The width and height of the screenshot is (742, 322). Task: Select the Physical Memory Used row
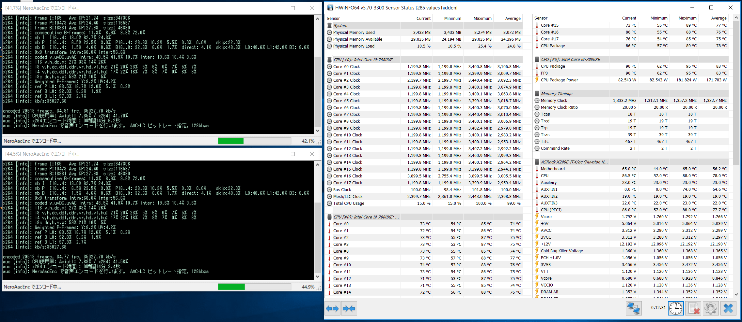424,32
